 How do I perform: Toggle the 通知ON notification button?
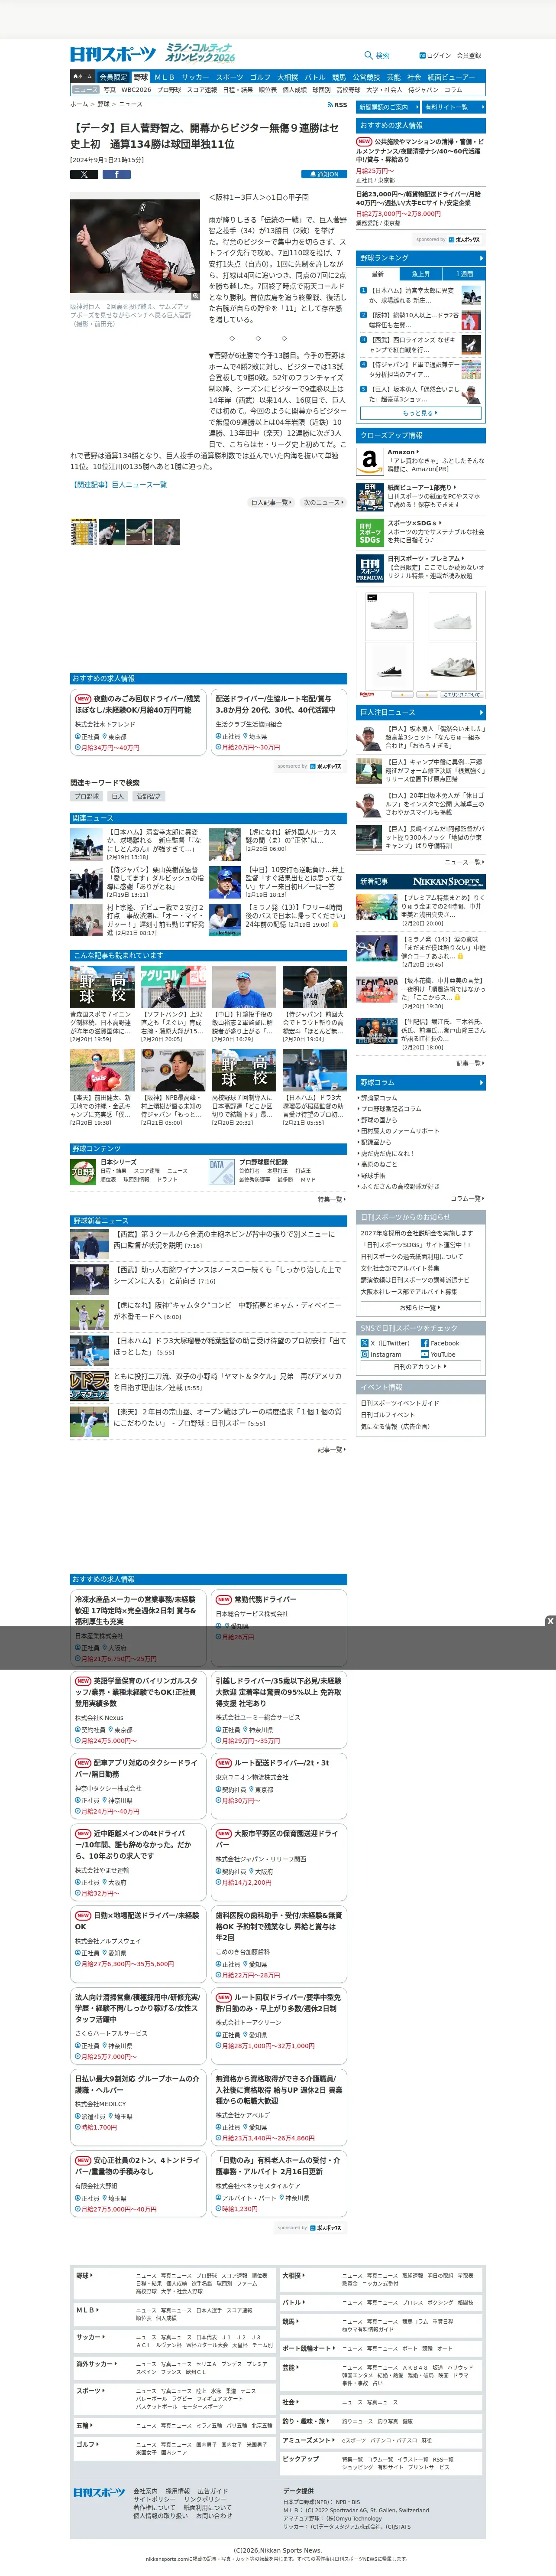click(324, 174)
